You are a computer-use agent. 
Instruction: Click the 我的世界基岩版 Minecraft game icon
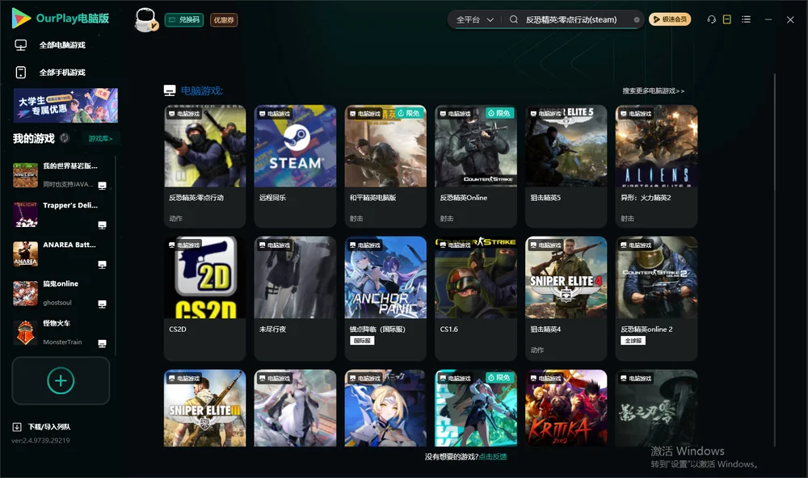coord(25,175)
